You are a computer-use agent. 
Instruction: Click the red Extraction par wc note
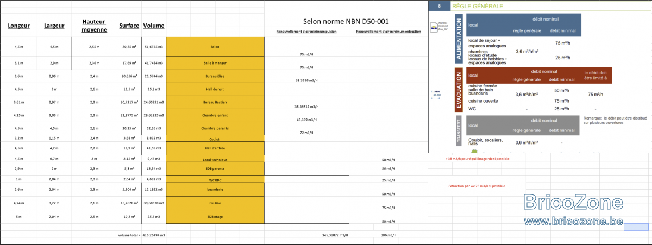click(x=477, y=186)
